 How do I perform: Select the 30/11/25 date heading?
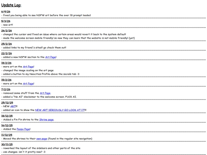pos(7,144)
